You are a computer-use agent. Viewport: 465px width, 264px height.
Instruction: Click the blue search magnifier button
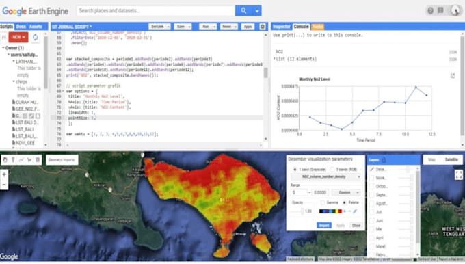pos(243,11)
